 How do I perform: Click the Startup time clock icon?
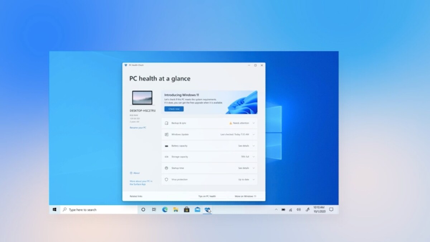coord(166,168)
